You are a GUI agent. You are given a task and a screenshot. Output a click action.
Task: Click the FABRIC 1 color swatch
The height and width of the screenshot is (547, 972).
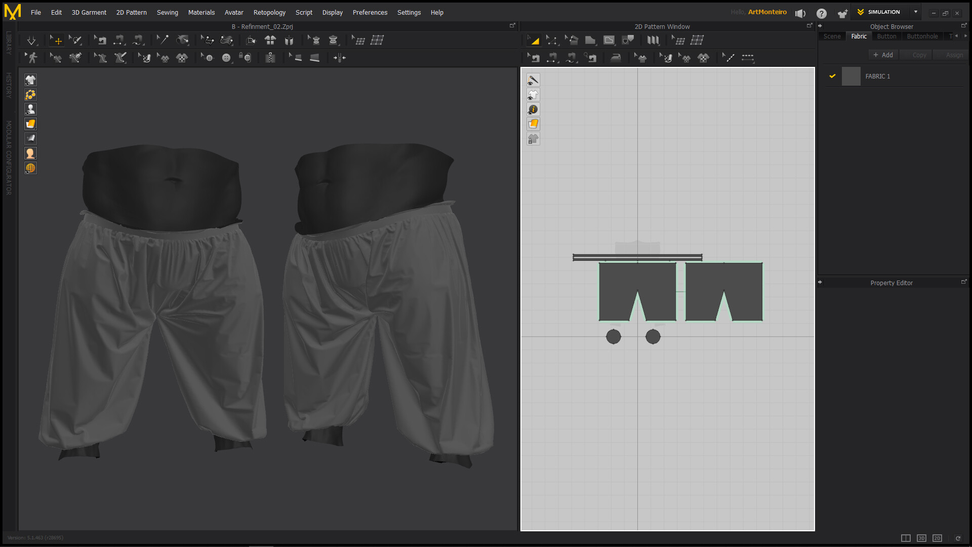coord(851,76)
